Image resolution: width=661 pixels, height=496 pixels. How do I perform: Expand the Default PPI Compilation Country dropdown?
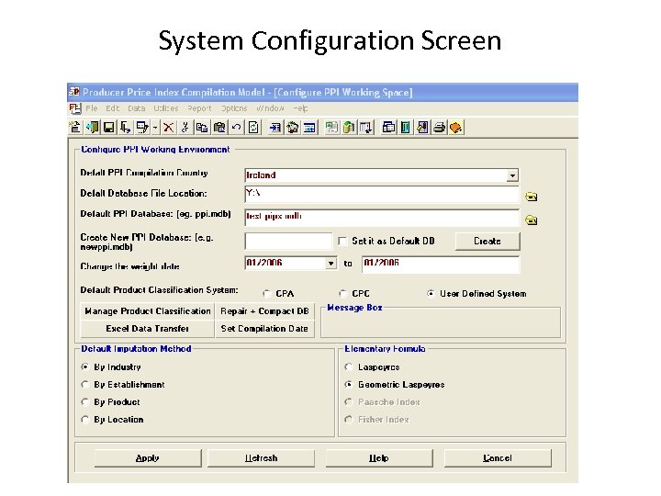(512, 175)
